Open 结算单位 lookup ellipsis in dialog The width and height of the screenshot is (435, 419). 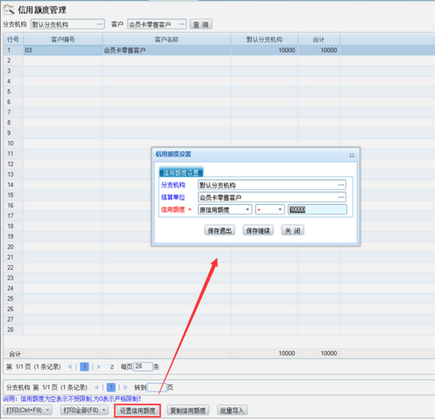click(x=341, y=197)
